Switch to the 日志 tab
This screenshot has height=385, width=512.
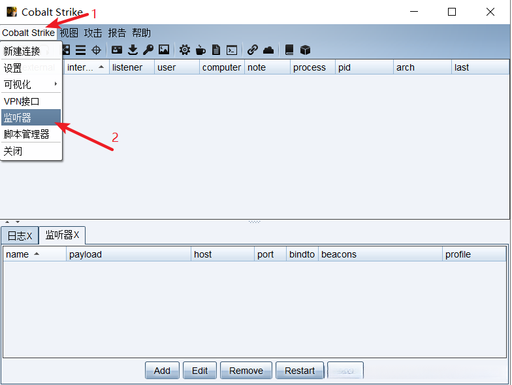(x=20, y=235)
